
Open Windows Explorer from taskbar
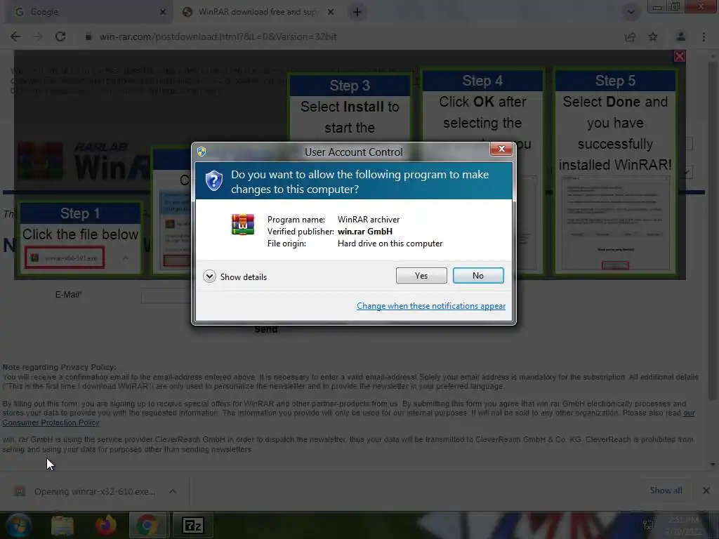[x=62, y=525]
